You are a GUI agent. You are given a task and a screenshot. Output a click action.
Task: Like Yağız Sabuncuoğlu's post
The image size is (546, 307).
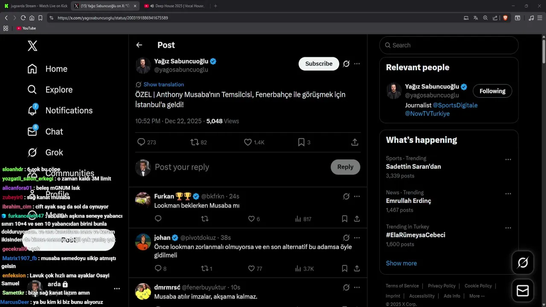click(248, 142)
